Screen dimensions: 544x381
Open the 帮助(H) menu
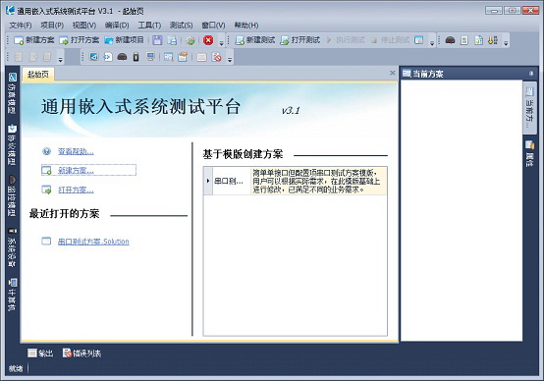(246, 26)
